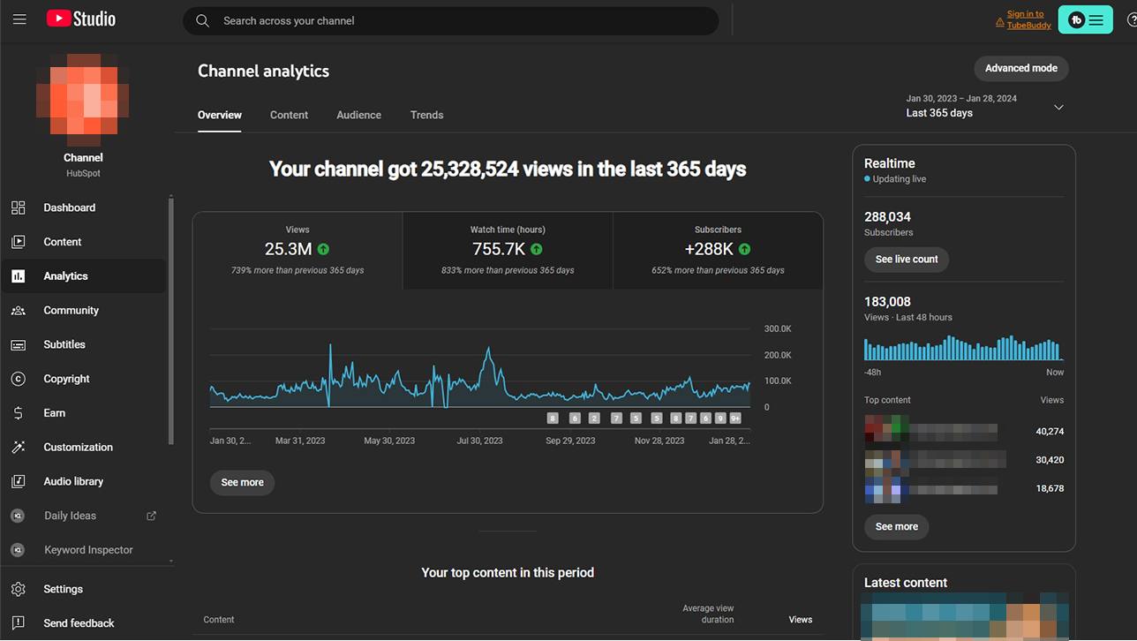1137x641 pixels.
Task: Expand the Last 365 days date range dropdown
Action: [1058, 107]
